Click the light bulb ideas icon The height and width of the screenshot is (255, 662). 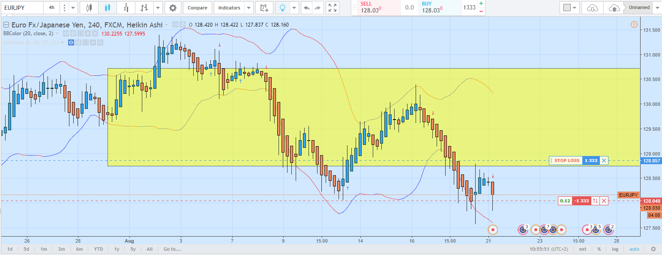pyautogui.click(x=282, y=8)
